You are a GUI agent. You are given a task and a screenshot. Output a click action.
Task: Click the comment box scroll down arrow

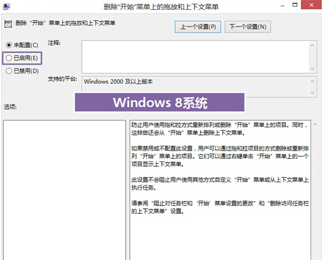[312, 69]
